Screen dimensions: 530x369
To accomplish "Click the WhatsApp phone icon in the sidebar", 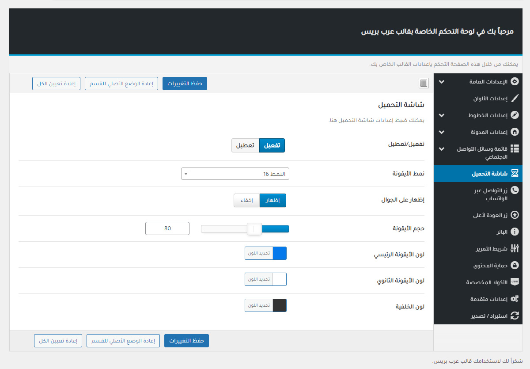I will (x=515, y=190).
